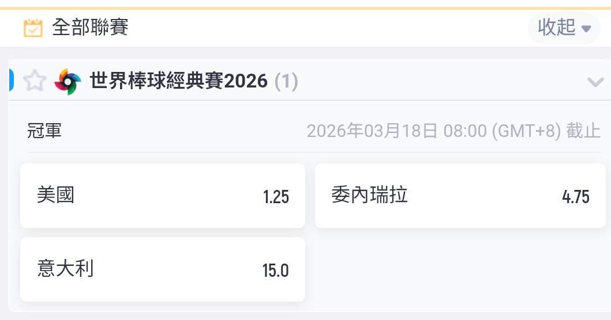Click the 截止 cutoff label

[x=584, y=131]
